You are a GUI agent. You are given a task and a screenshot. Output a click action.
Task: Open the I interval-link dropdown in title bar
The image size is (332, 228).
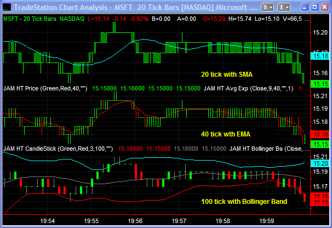(283, 8)
